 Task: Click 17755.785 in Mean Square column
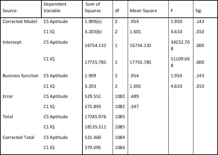coord(141,62)
